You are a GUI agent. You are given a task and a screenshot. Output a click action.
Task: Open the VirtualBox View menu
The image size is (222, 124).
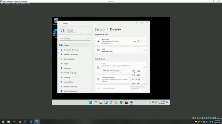pos(13,4)
